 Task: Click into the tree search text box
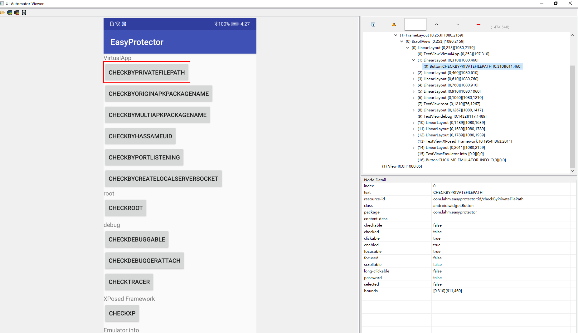click(415, 24)
